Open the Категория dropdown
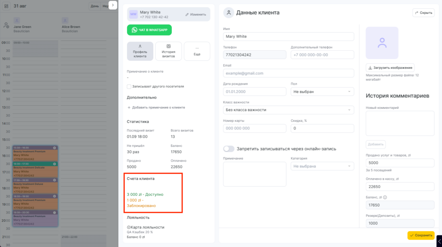The width and height of the screenshot is (442, 247). tap(322, 167)
